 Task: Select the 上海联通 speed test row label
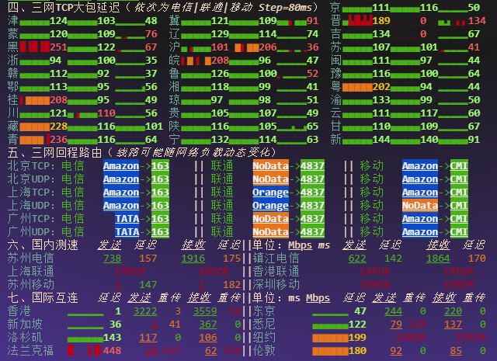(x=31, y=271)
